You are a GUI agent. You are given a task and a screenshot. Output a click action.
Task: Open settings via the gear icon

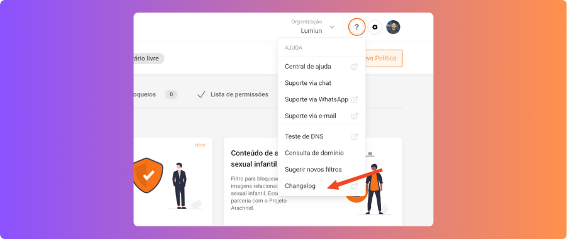pyautogui.click(x=375, y=27)
